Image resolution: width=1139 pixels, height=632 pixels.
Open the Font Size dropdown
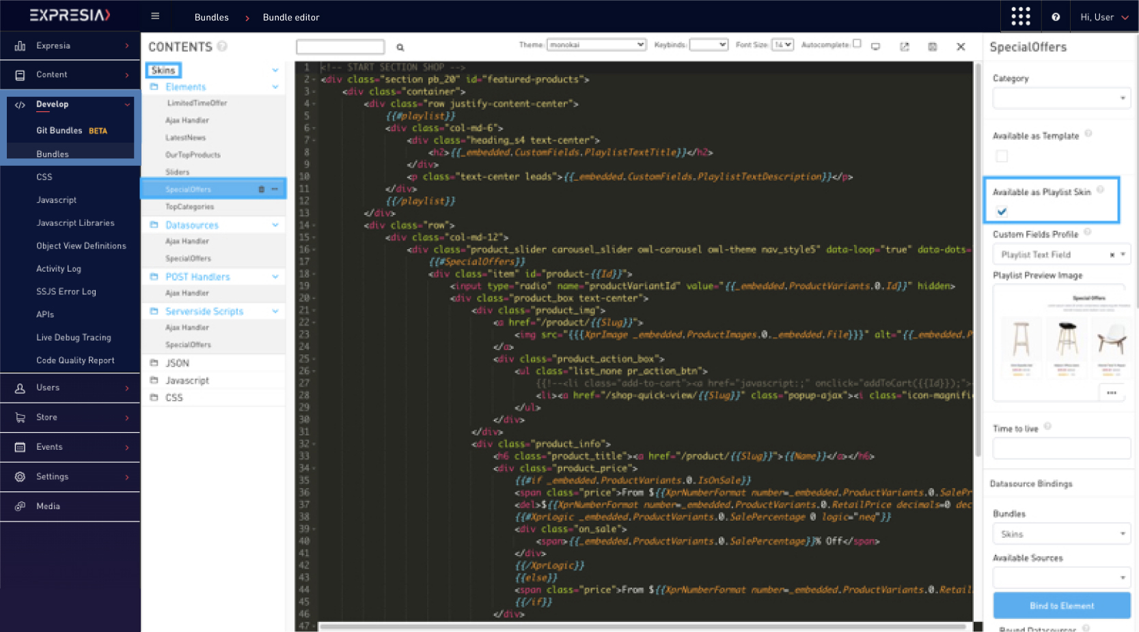tap(782, 44)
